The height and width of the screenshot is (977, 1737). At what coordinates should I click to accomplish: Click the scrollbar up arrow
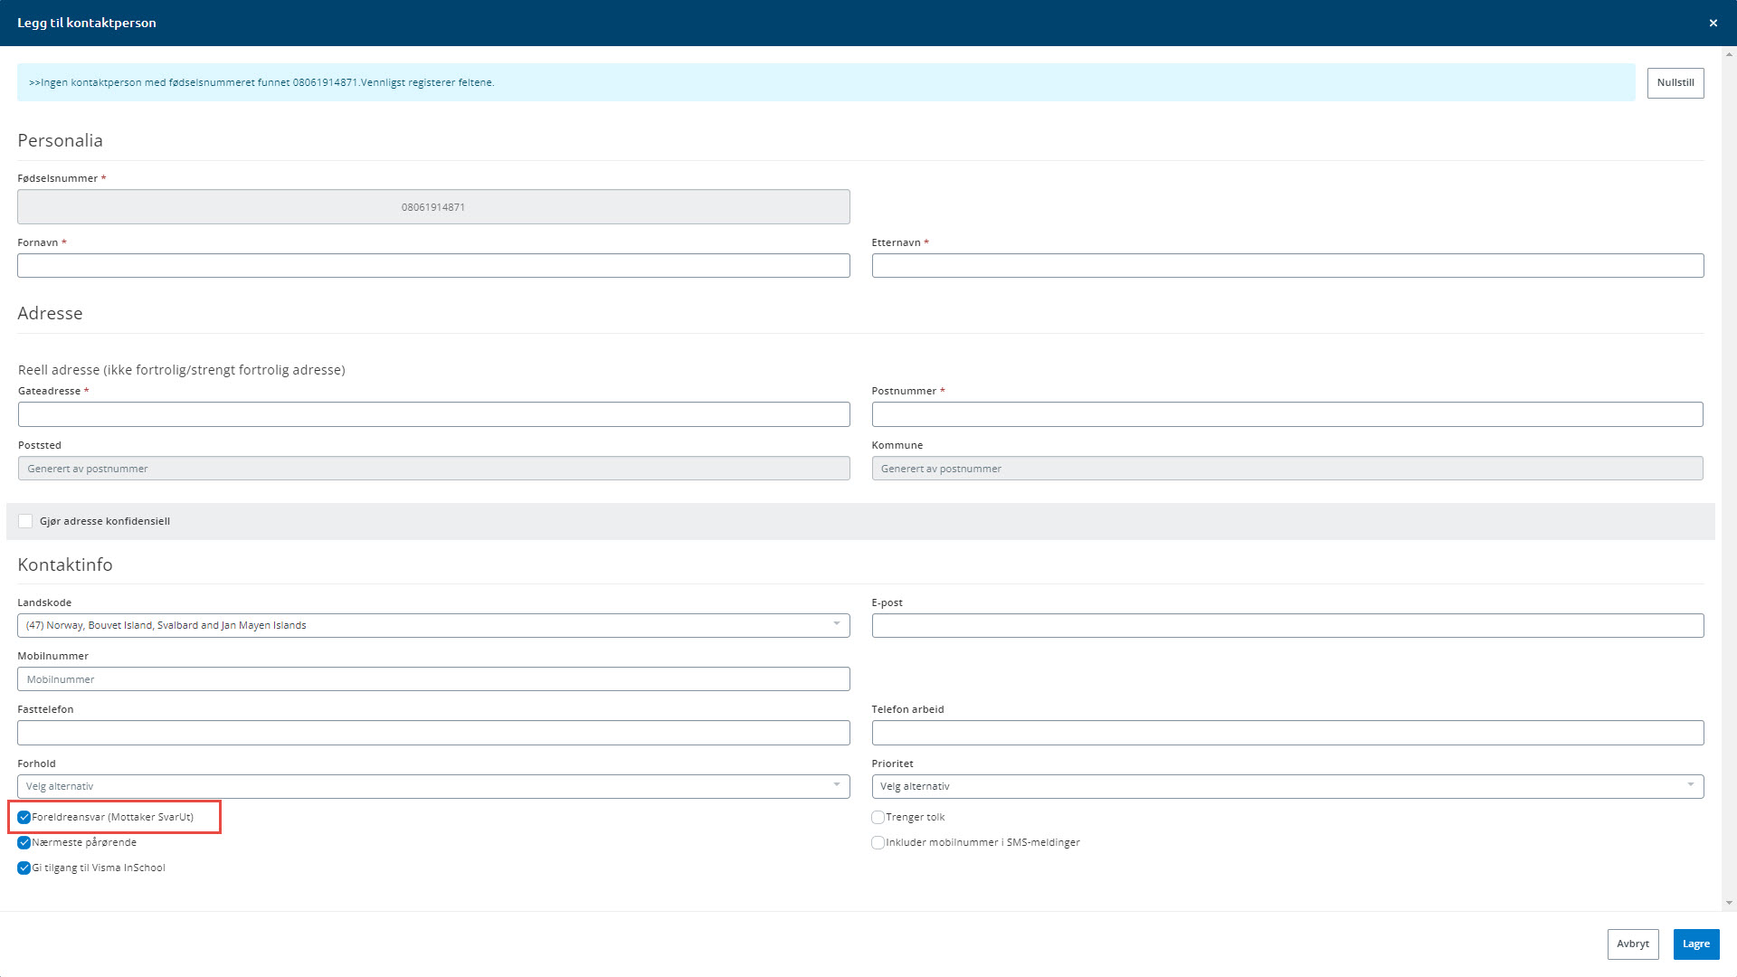click(x=1729, y=54)
